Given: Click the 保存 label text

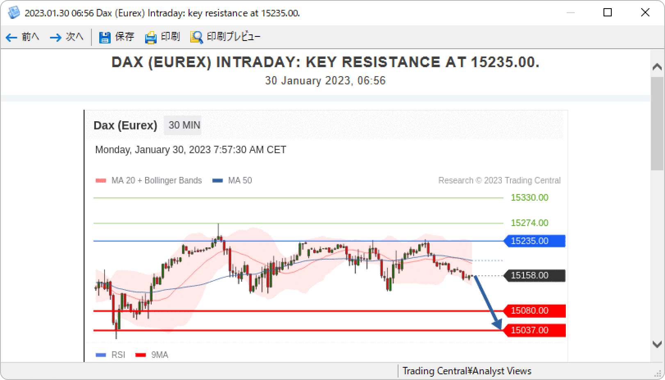Looking at the screenshot, I should tap(125, 37).
